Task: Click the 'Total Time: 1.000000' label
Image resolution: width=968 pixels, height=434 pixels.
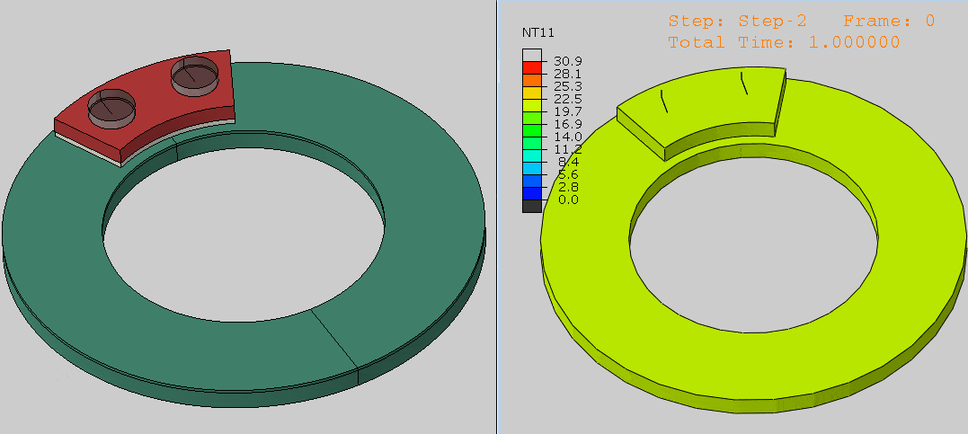Action: tap(784, 42)
